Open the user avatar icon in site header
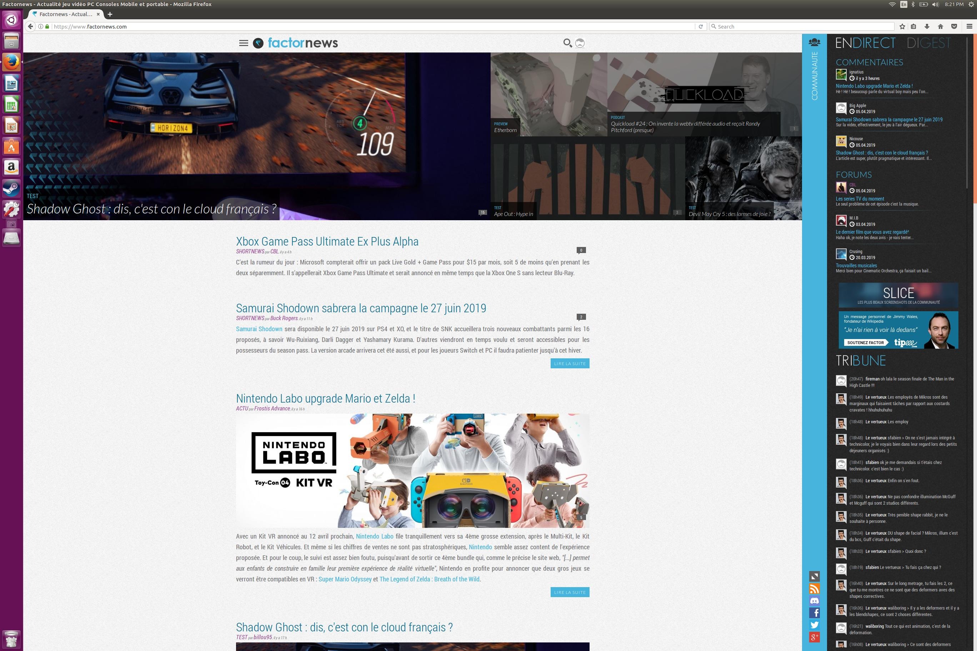The width and height of the screenshot is (977, 651). [x=580, y=43]
